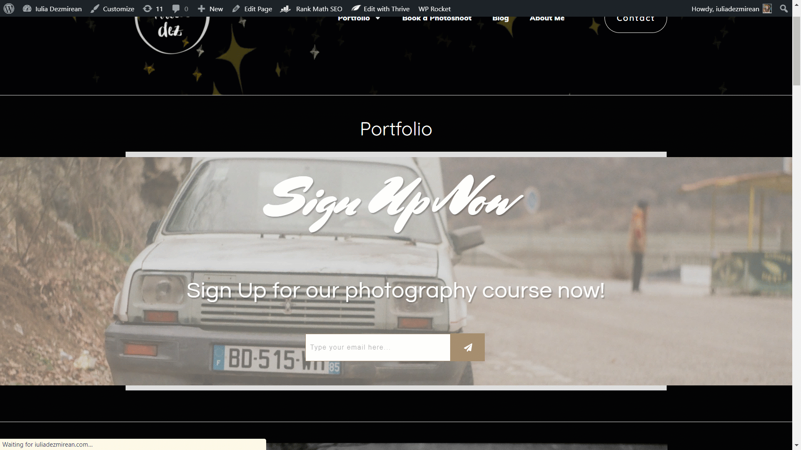Click the page vertical scrollbar thumb

pos(796,51)
